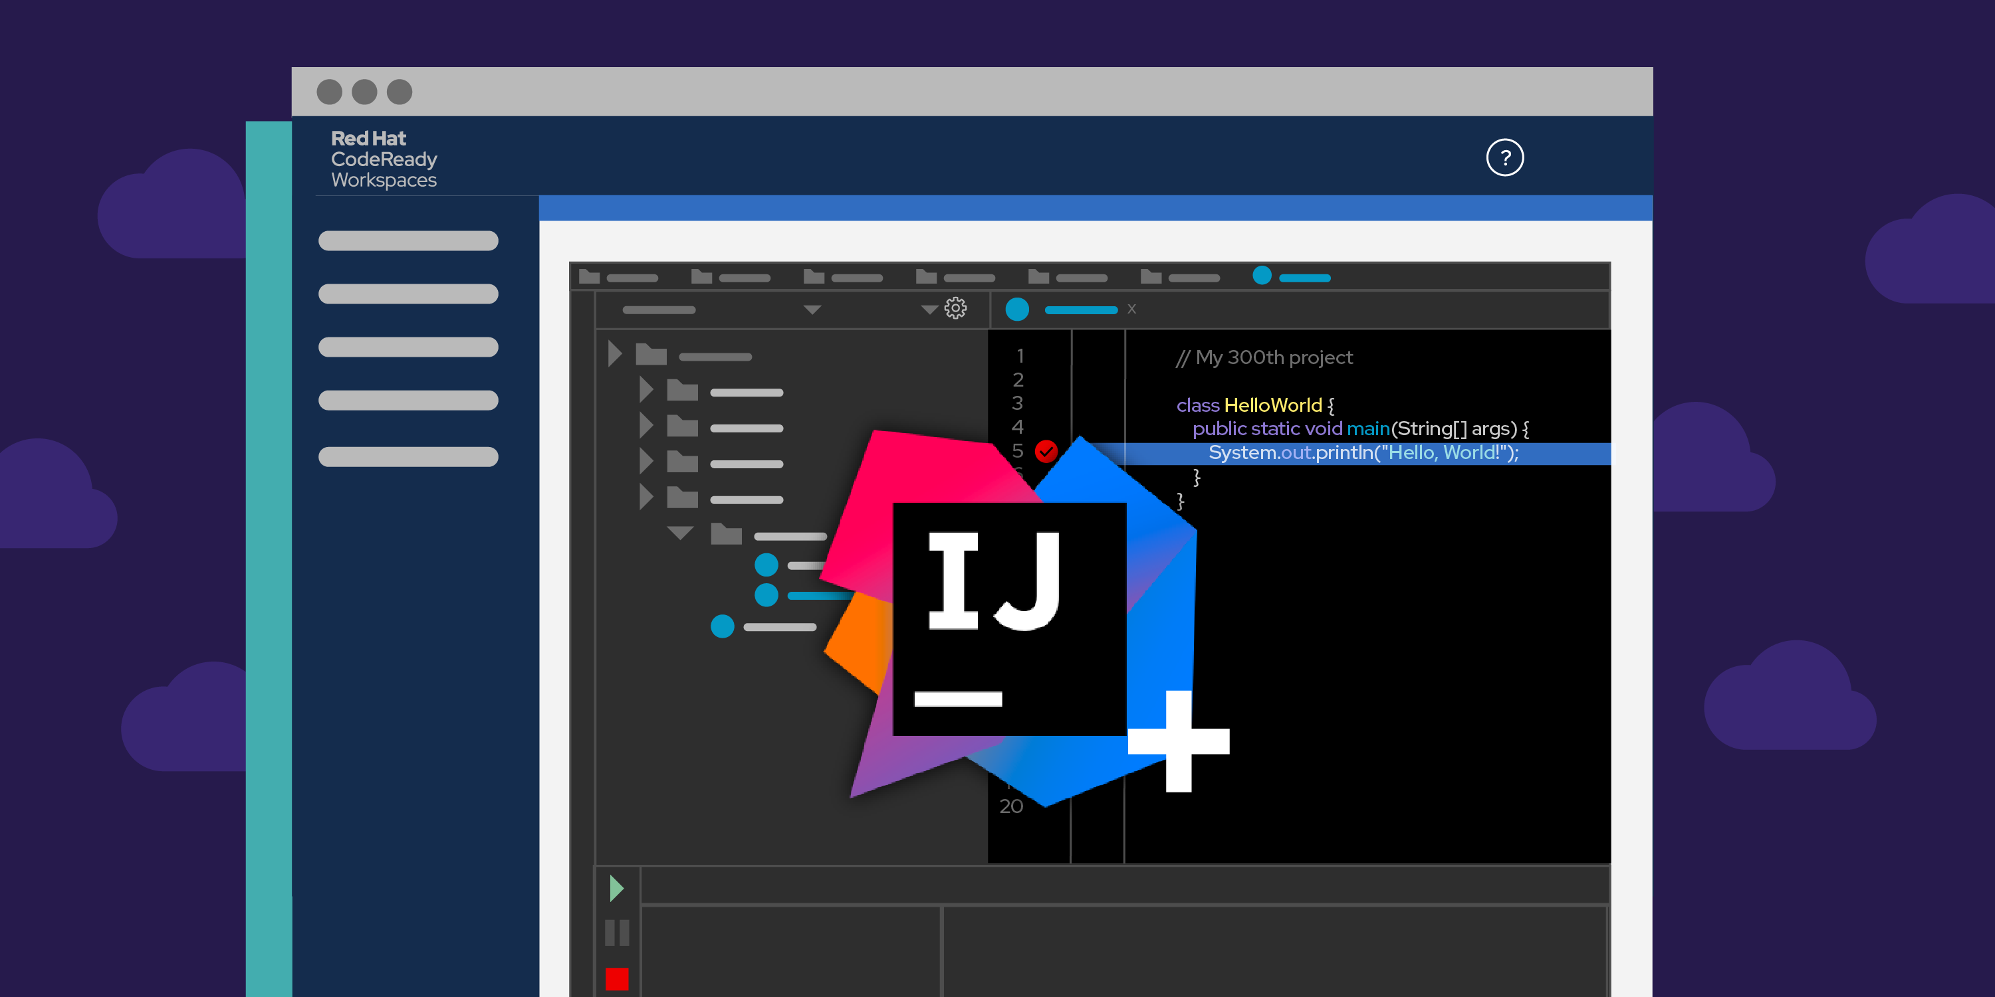Select the last item in left sidebar menu
This screenshot has height=997, width=1995.
click(408, 457)
